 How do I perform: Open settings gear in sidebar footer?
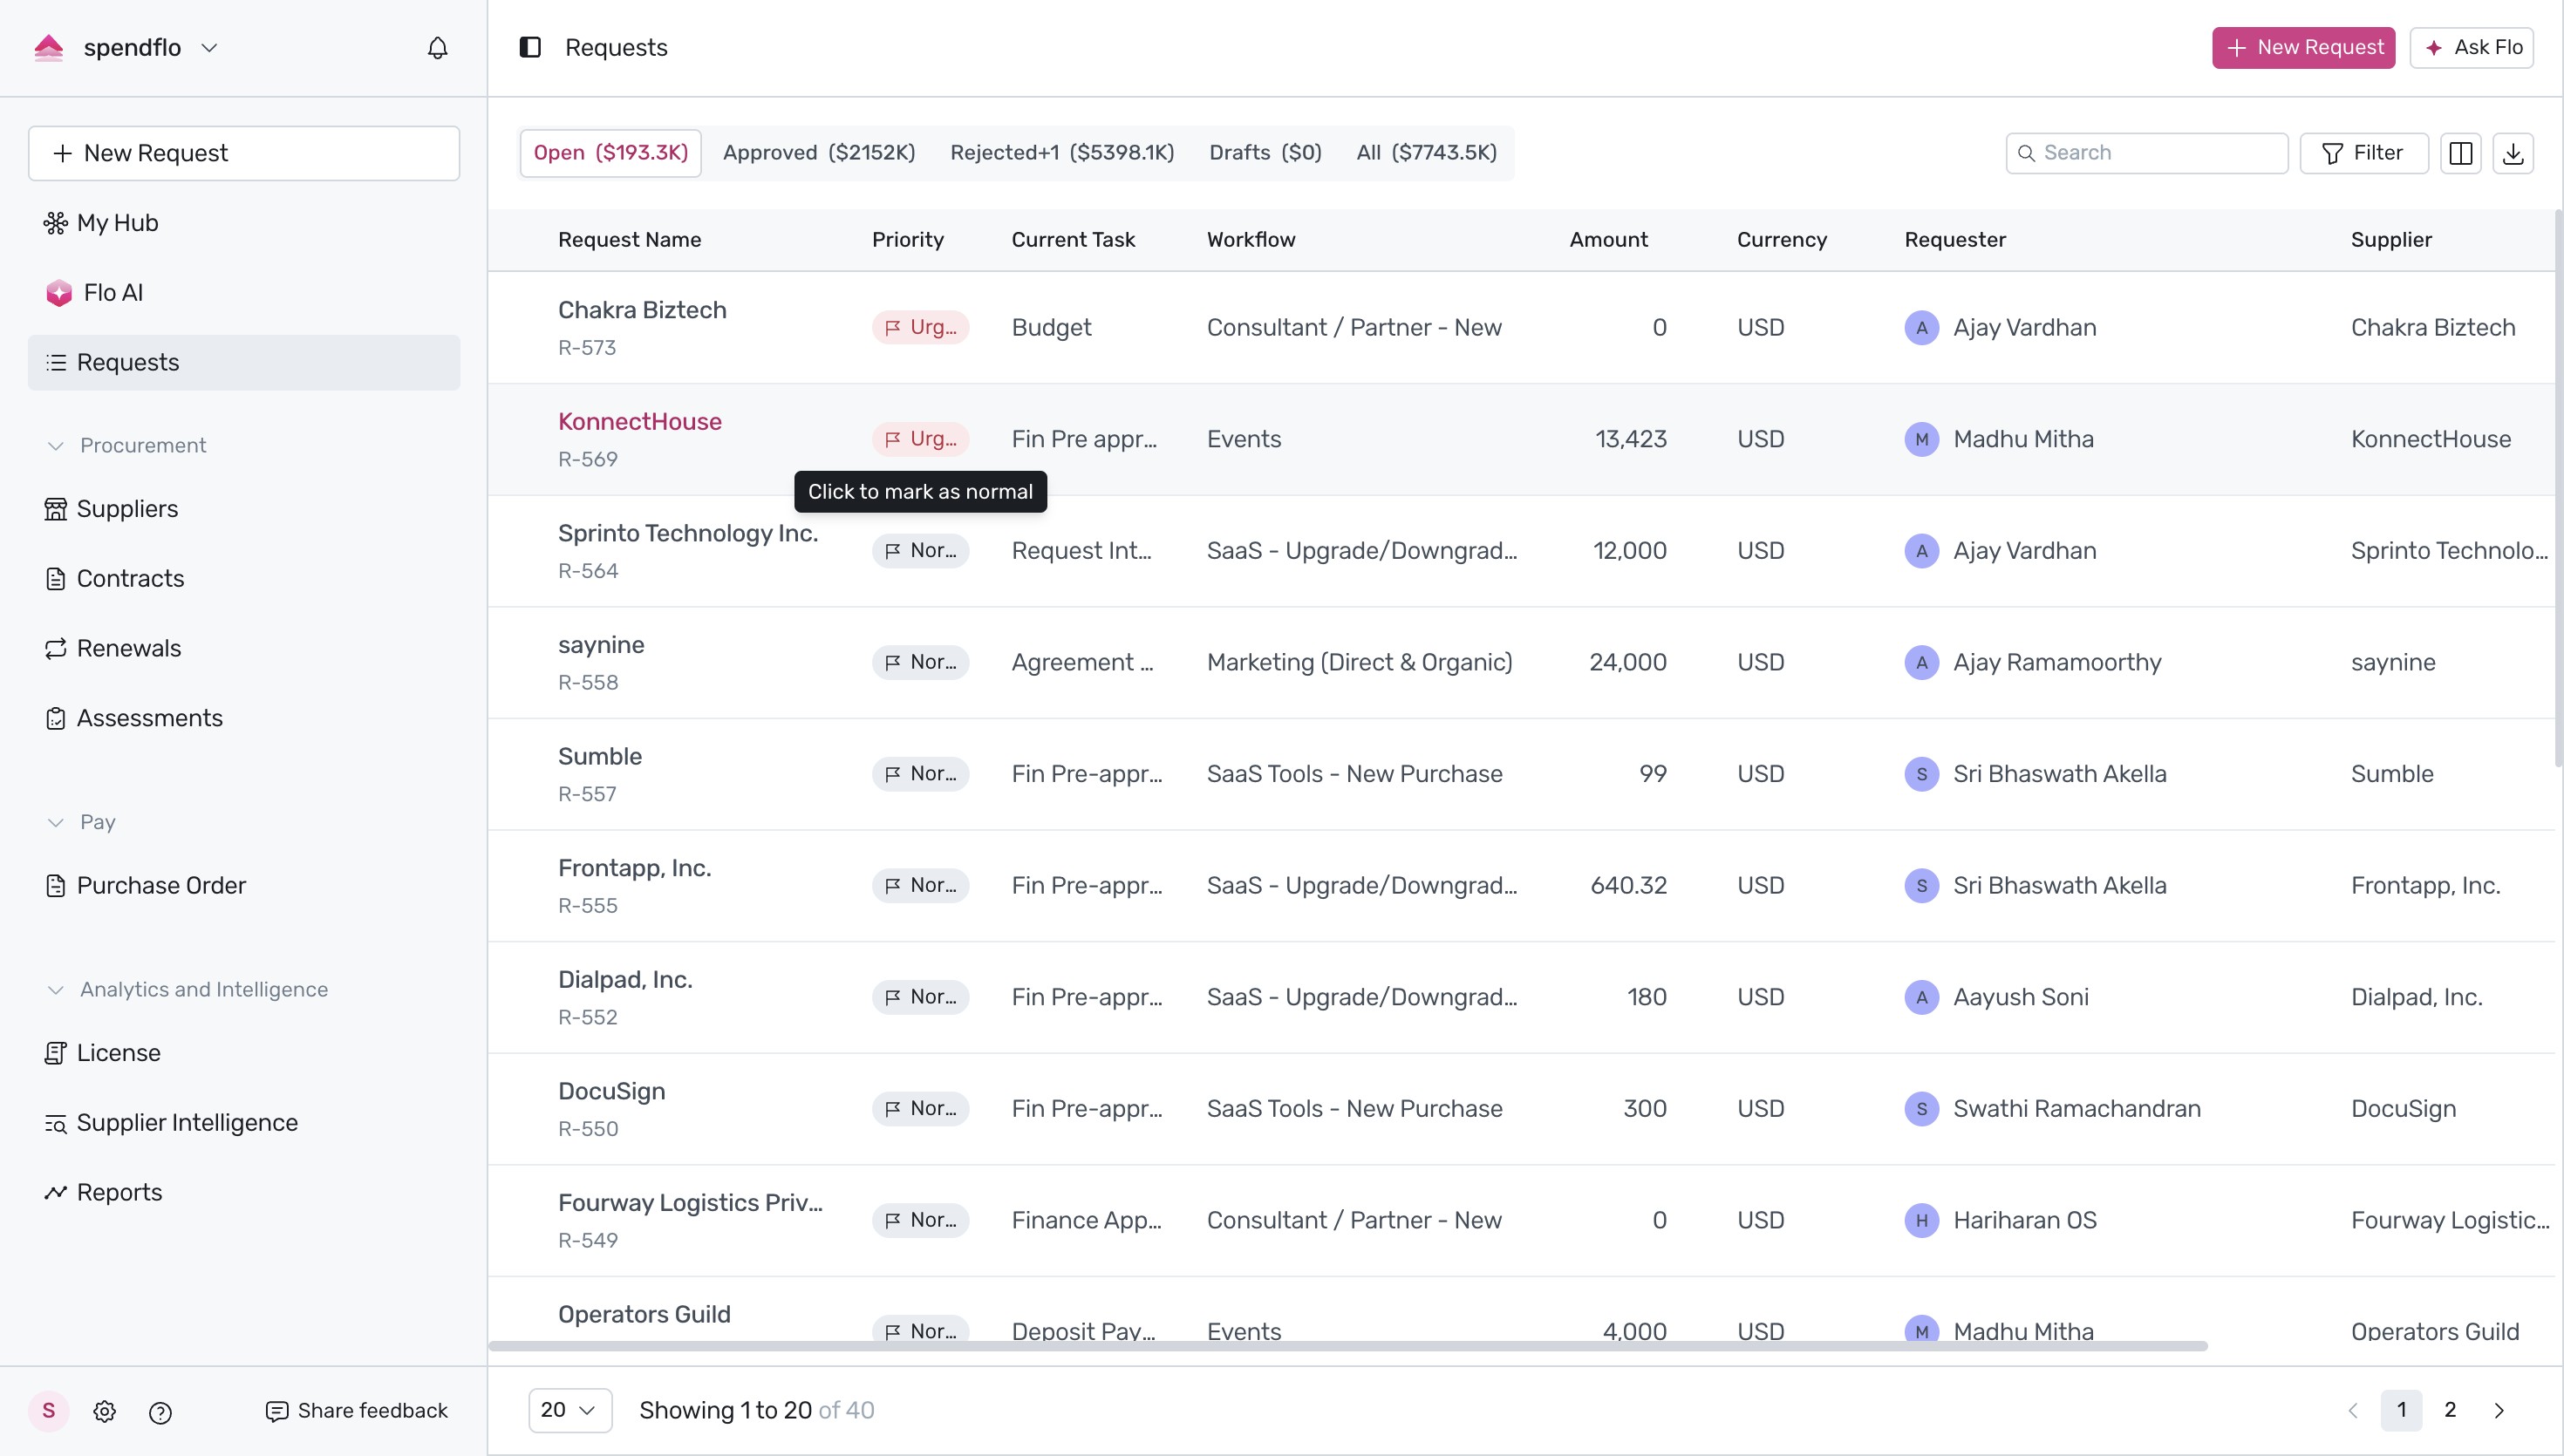[104, 1411]
